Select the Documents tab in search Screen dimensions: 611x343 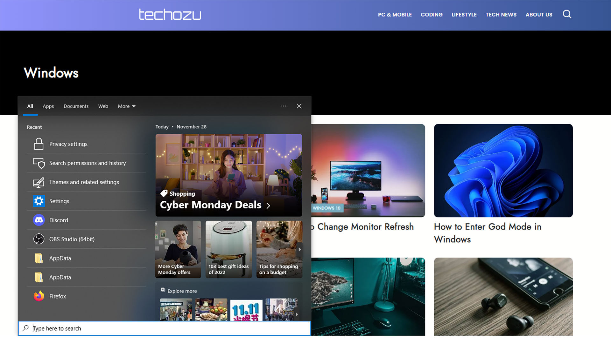coord(76,106)
